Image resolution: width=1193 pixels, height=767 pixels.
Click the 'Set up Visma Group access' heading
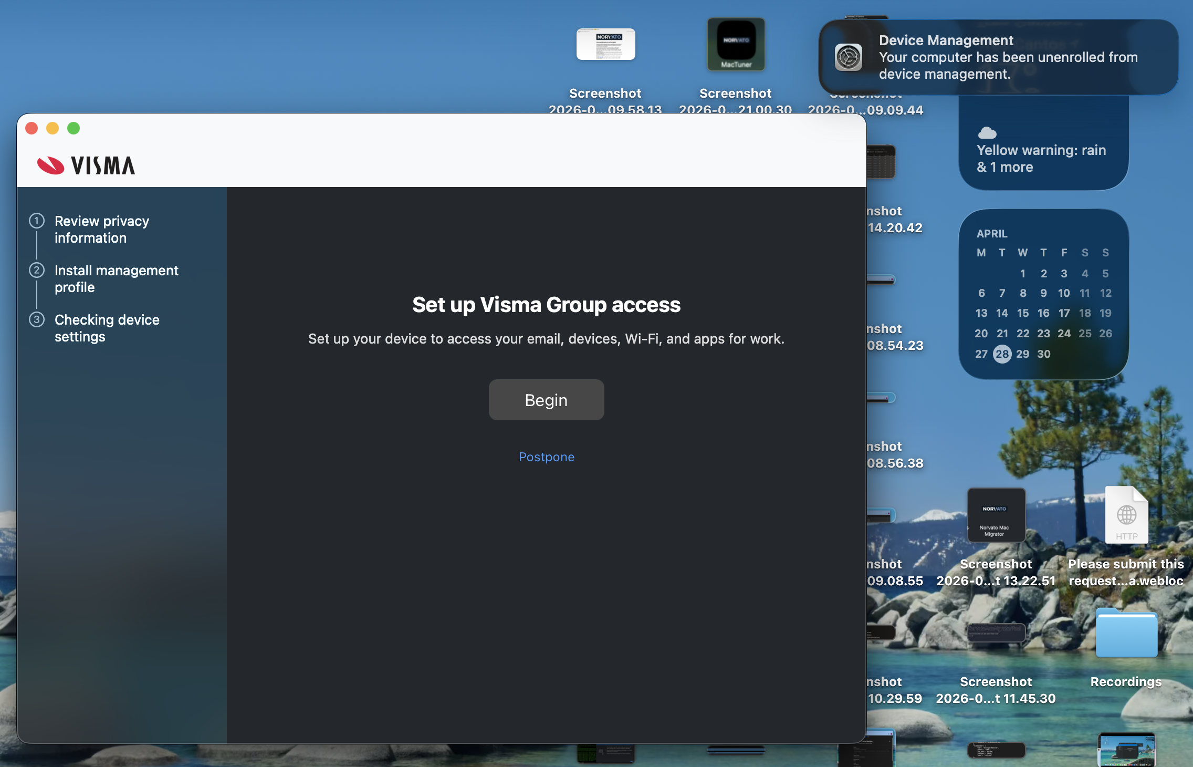[x=546, y=305]
